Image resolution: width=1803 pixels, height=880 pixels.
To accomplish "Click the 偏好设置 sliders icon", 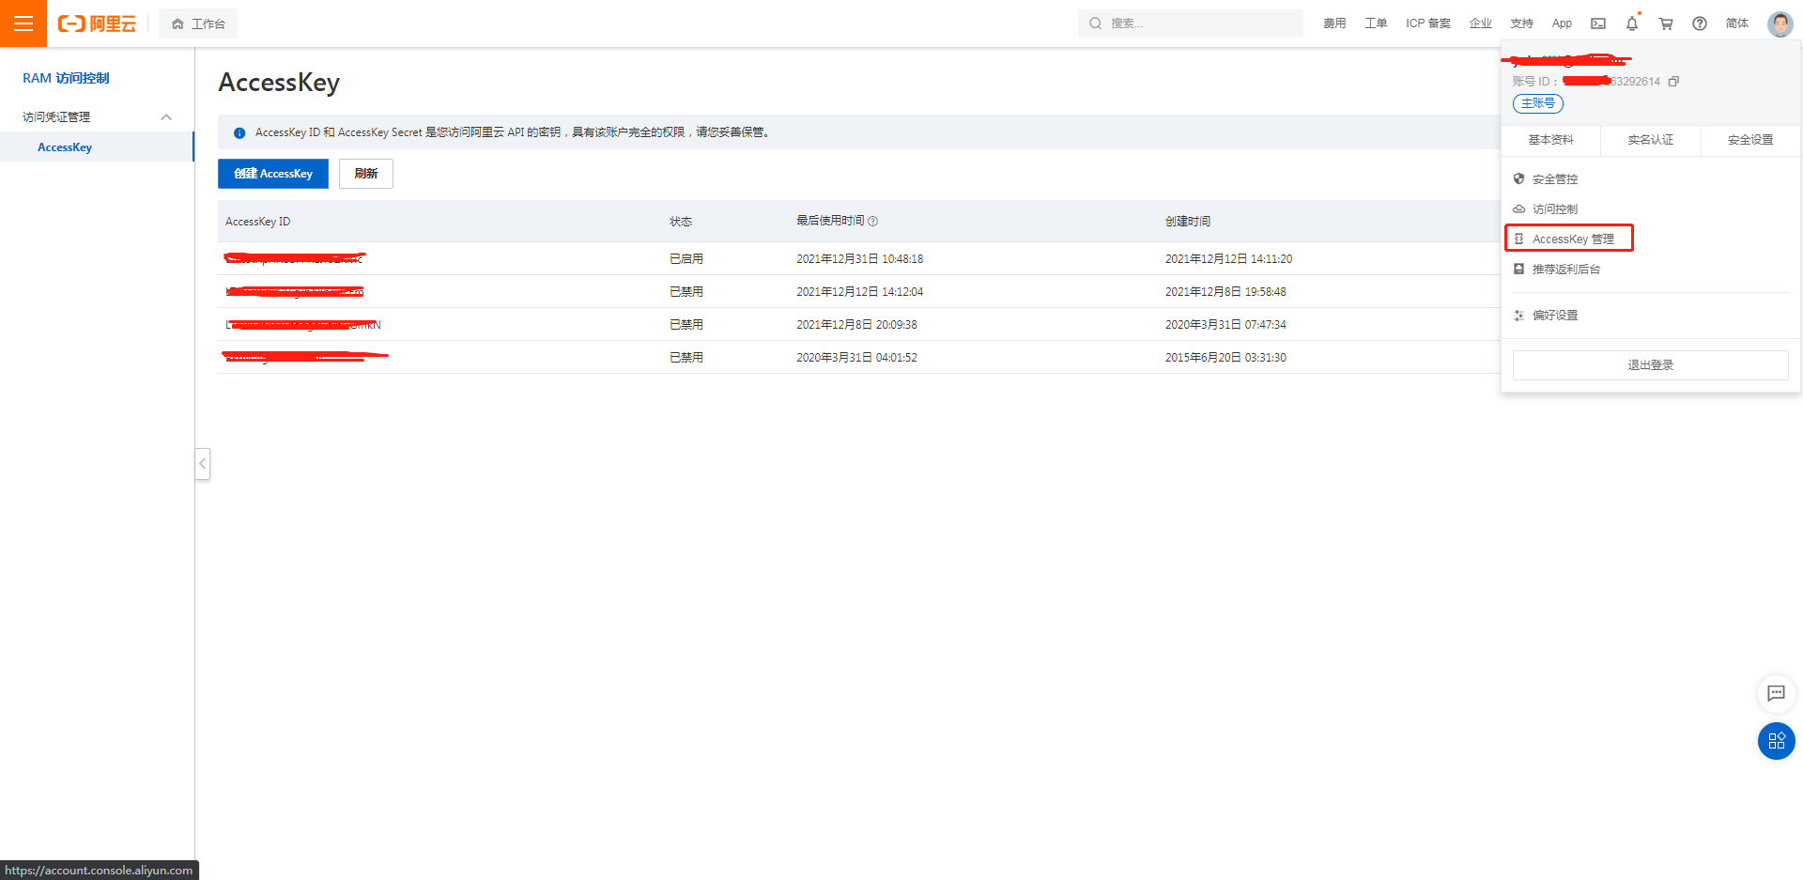I will [1518, 316].
